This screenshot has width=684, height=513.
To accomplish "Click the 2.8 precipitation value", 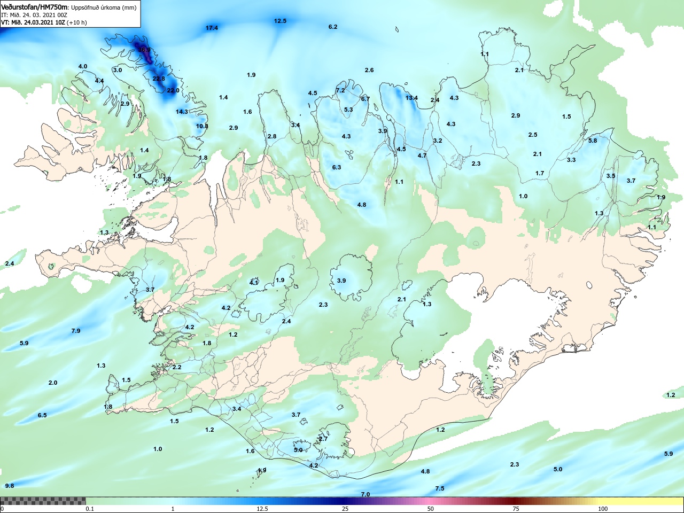I will click(272, 136).
